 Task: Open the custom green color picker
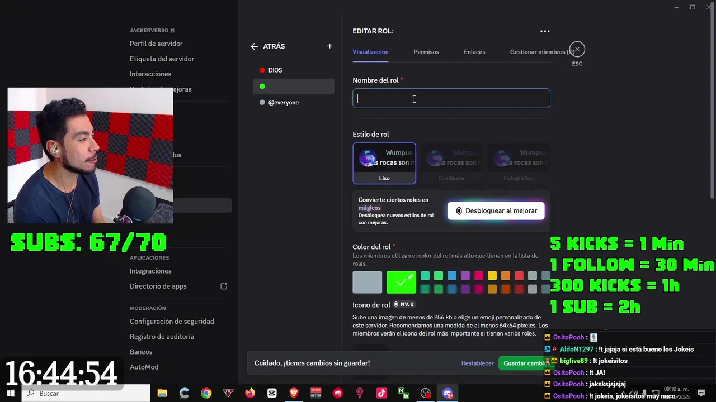(x=401, y=283)
